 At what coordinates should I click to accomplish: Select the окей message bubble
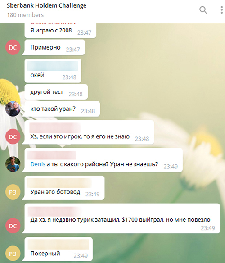click(53, 71)
